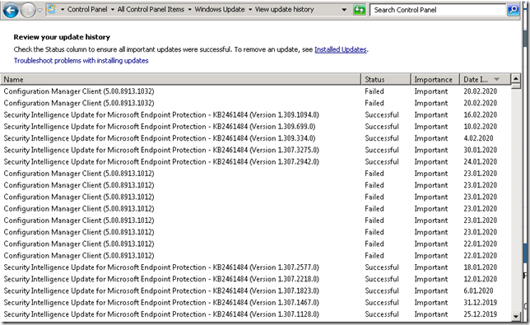The image size is (530, 325).
Task: Sort by the Importance column header
Action: [435, 79]
